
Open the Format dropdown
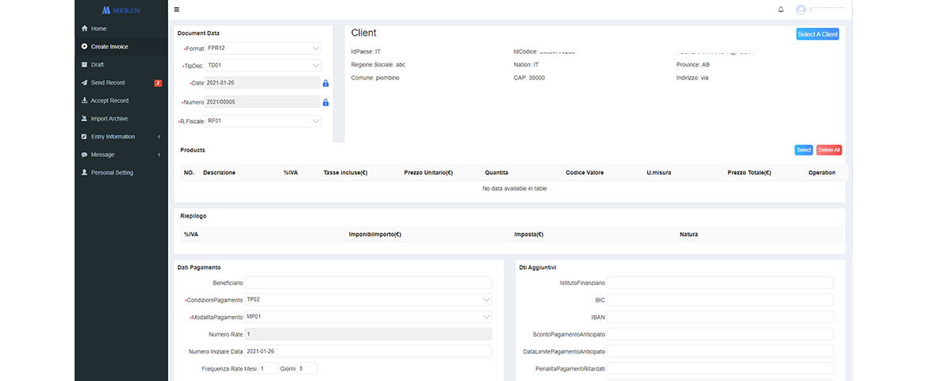pyautogui.click(x=263, y=48)
